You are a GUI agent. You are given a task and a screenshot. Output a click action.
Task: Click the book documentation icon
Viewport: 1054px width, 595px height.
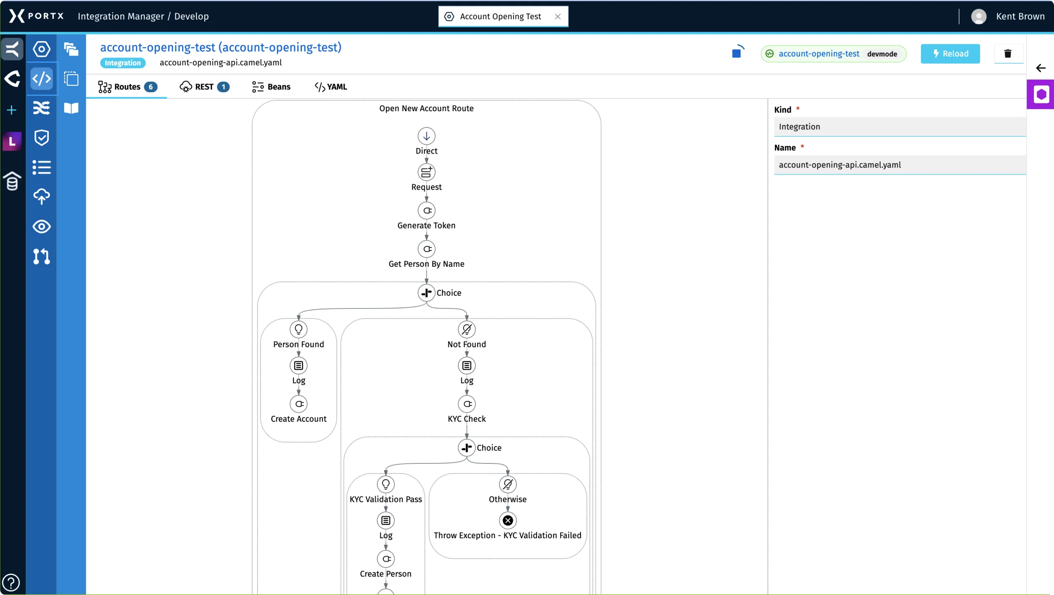pyautogui.click(x=71, y=108)
